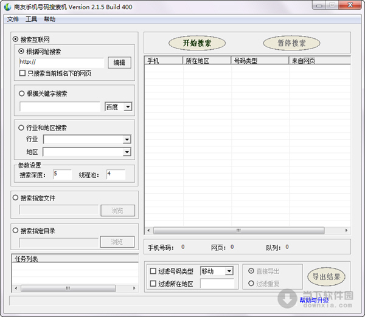Toggle the 过滤所在地区 checkbox
Viewport: 365px width, 317px height.
153,284
